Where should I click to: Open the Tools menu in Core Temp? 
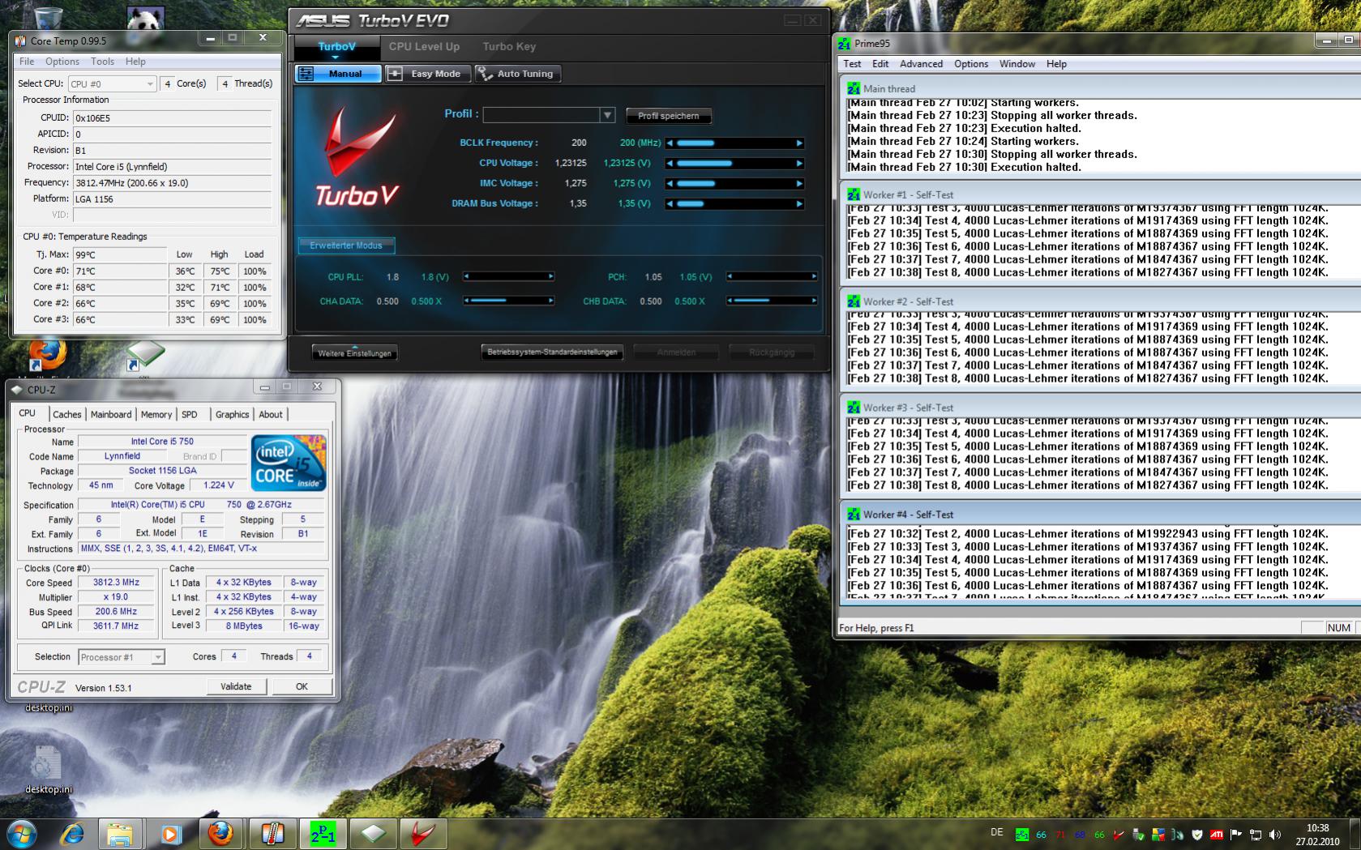click(102, 62)
